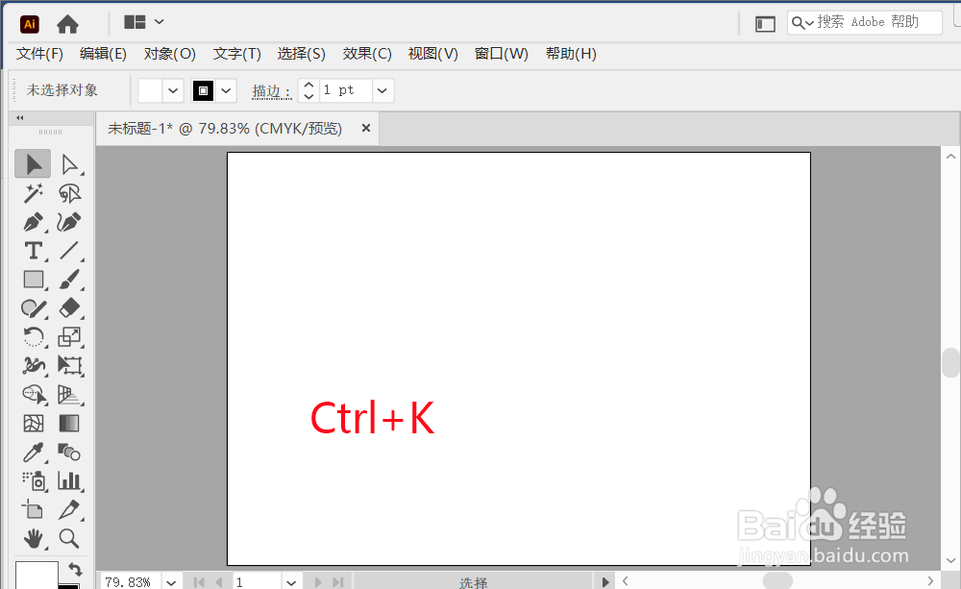Open the 视图(V) menu

point(432,54)
